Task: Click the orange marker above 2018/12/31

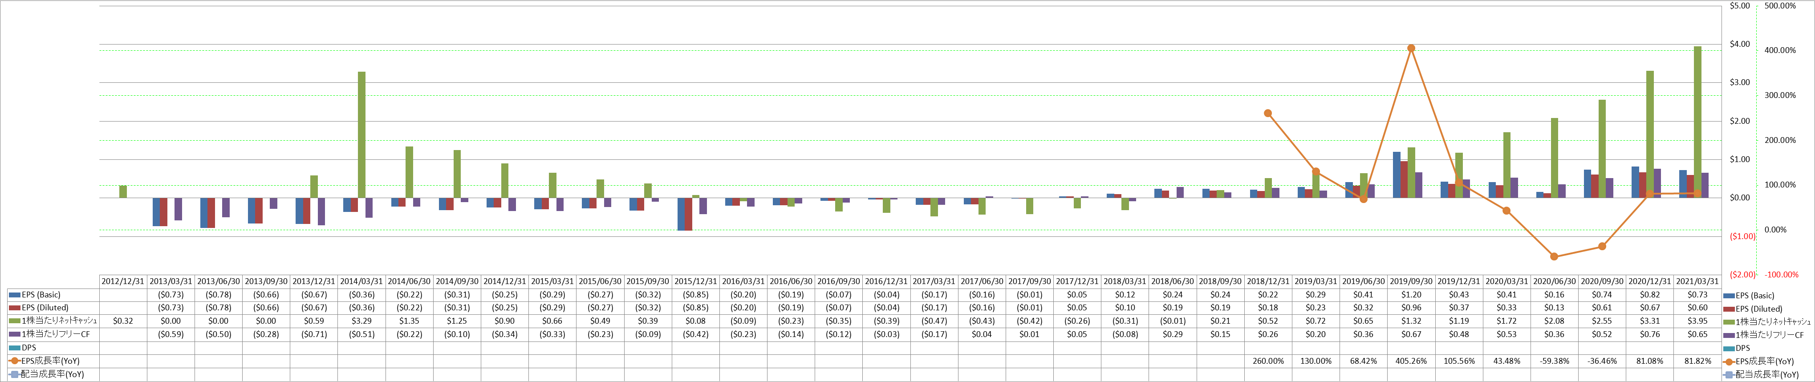Action: 1268,114
